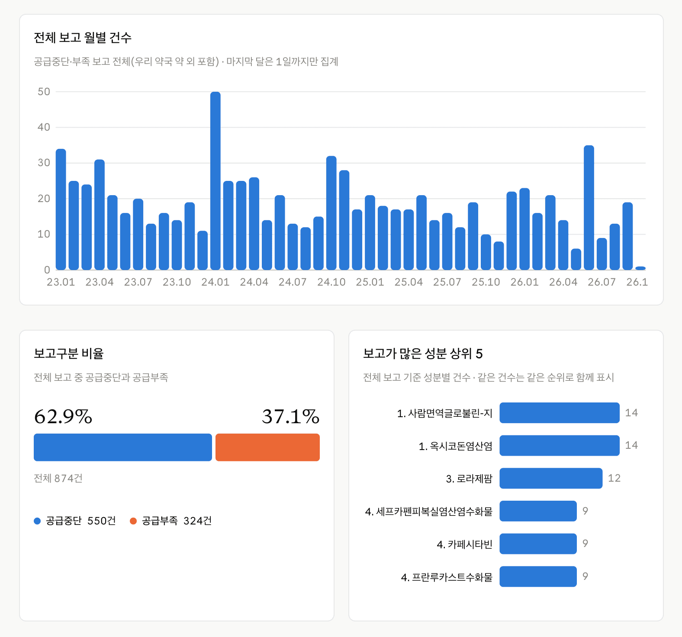Select the blue 공급중단 segment of the ratio bar
This screenshot has width=682, height=637.
point(123,447)
